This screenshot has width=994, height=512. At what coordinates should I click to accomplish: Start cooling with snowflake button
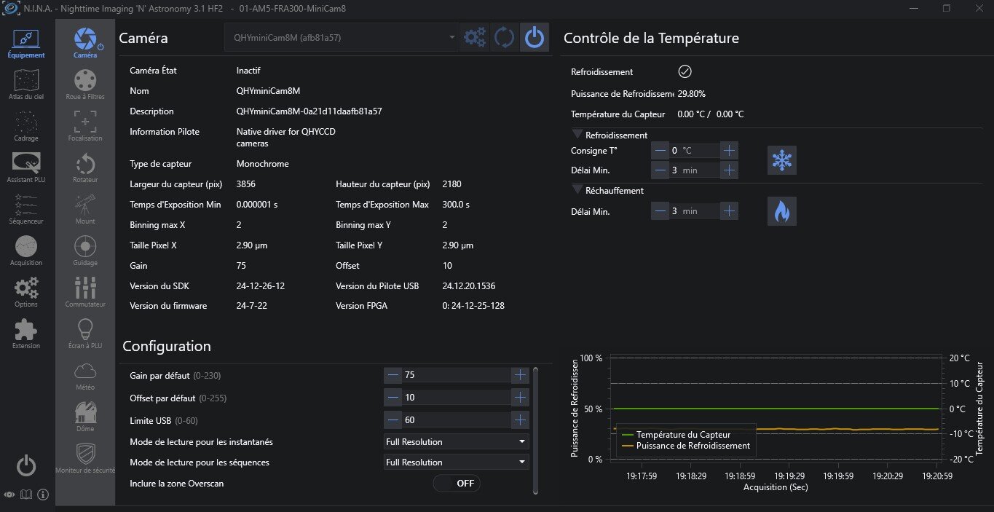pos(782,160)
